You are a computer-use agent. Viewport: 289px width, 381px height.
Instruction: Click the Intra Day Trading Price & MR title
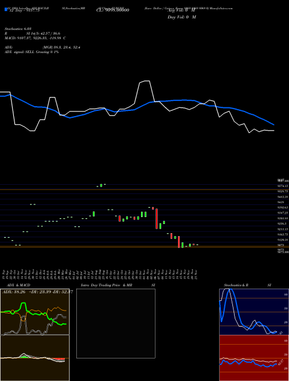[x=106, y=285]
